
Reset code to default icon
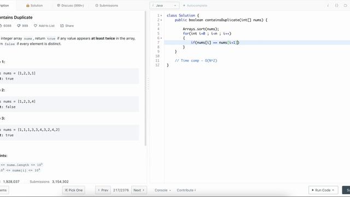pos(345,5)
